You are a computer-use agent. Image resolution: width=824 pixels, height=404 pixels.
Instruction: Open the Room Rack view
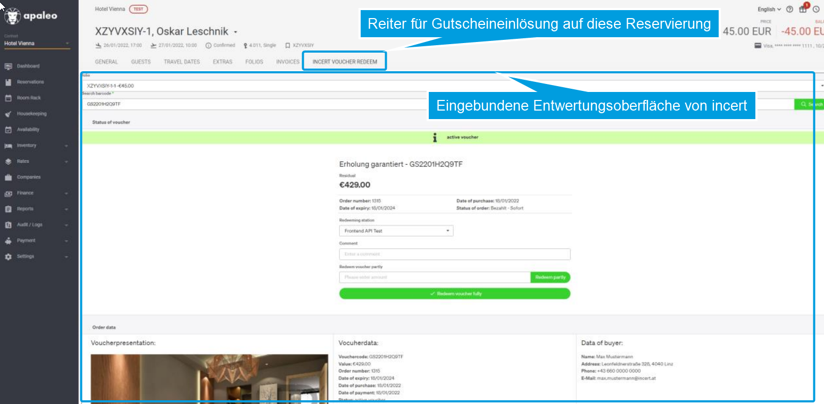click(x=29, y=98)
